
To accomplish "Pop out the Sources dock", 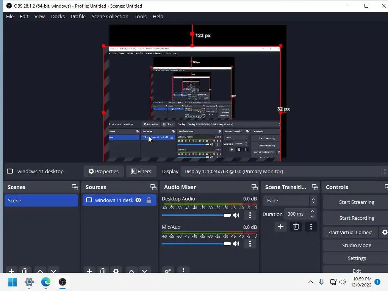I will click(x=153, y=187).
